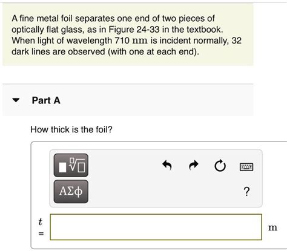Show keyboard shortcuts icon
The width and height of the screenshot is (287, 251).
[x=246, y=167]
